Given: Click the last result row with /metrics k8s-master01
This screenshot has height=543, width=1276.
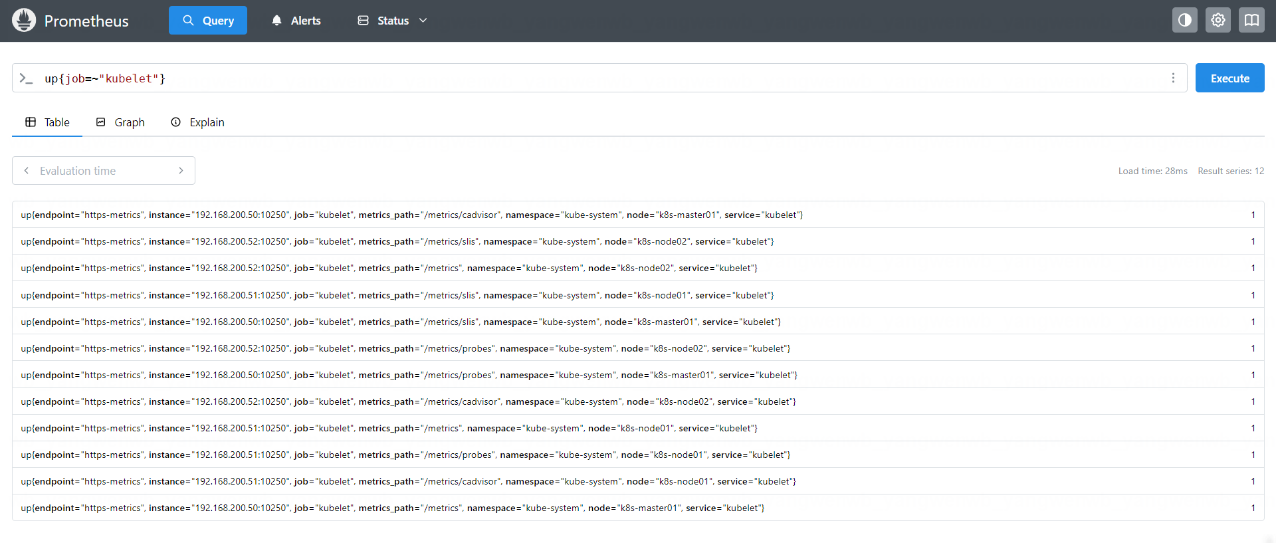Looking at the screenshot, I should coord(392,508).
